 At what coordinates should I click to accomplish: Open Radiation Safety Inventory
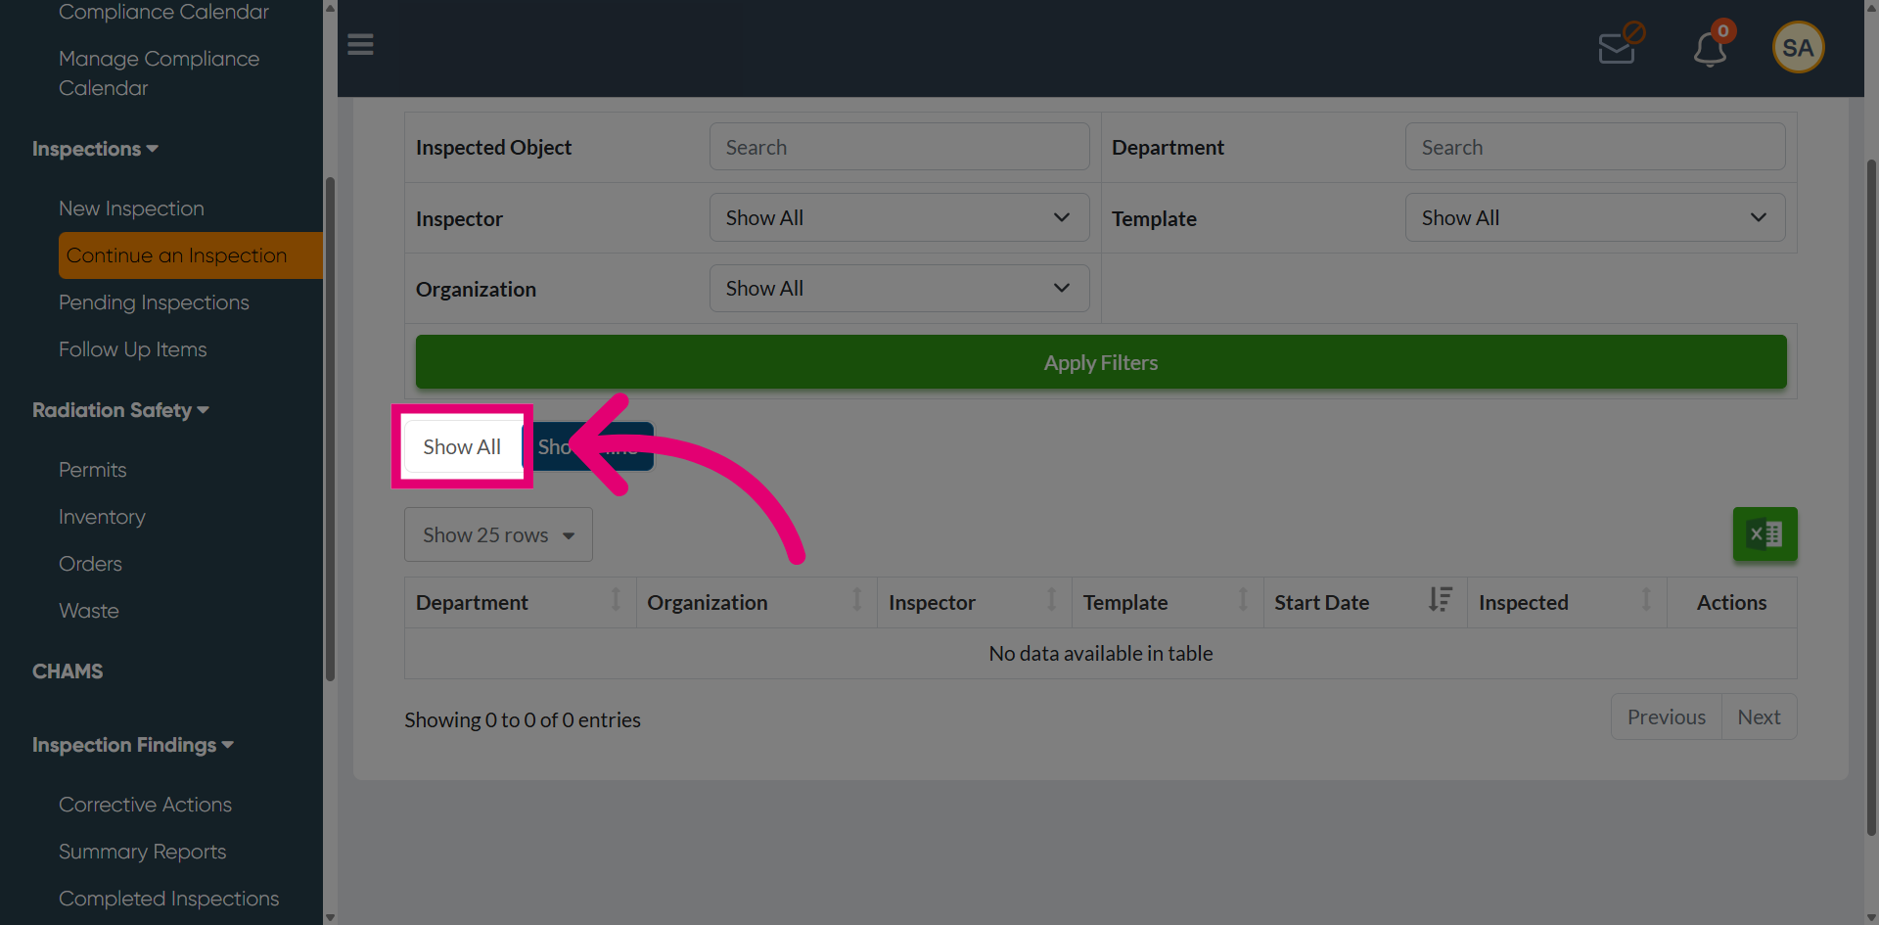tap(102, 517)
